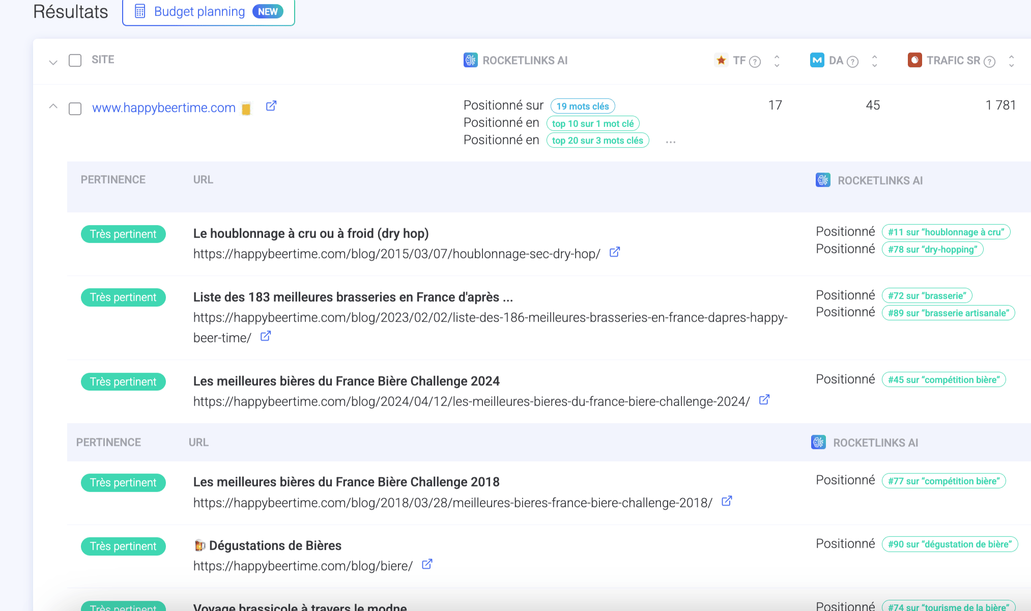Image resolution: width=1031 pixels, height=611 pixels.
Task: Open the 186-meilleures-brasseries URL external link icon
Action: click(x=266, y=336)
